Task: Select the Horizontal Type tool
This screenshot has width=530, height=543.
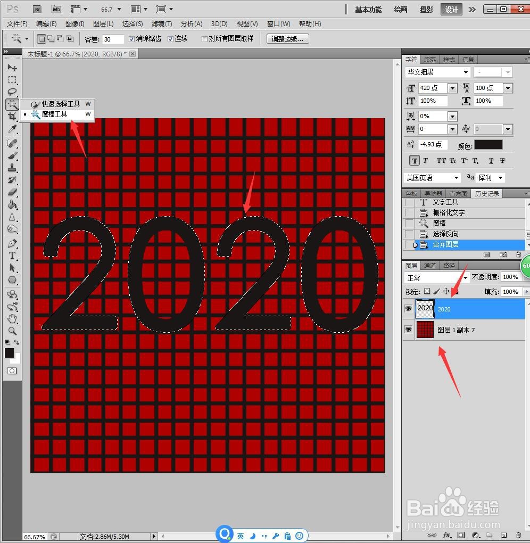Action: tap(12, 256)
